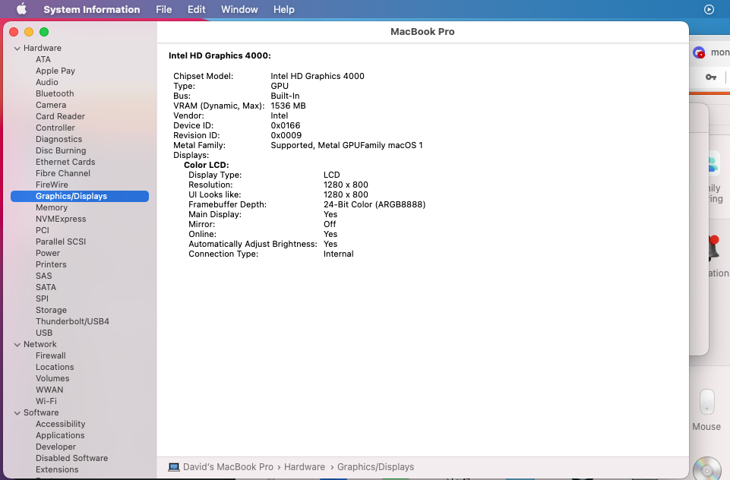
Task: Select Camera in the sidebar
Action: [51, 106]
